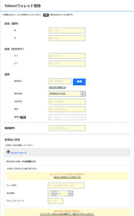Open the ジャパンネット銀行の口座を開設する link

(67, 214)
